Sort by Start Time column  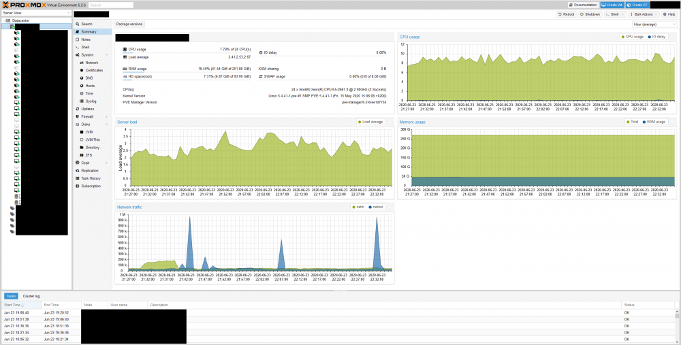(x=21, y=305)
